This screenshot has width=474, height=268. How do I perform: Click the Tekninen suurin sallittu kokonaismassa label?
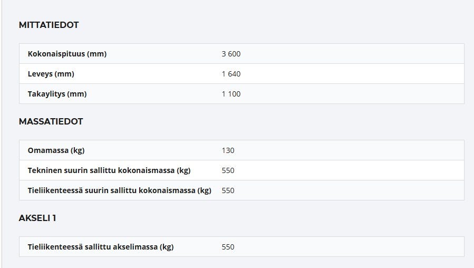[x=109, y=170]
